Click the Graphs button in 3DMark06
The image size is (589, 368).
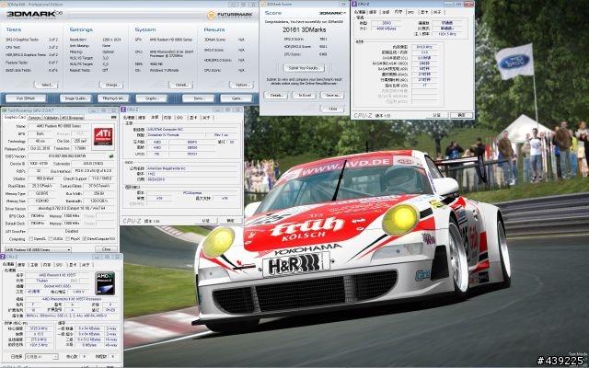[x=151, y=98]
